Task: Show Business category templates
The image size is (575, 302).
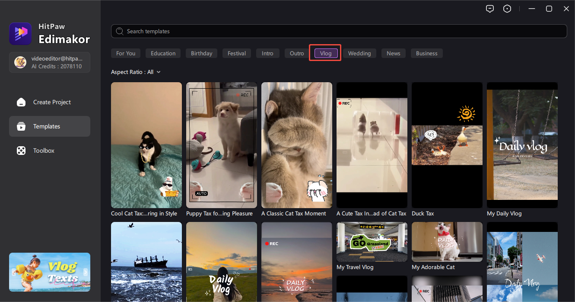Action: pyautogui.click(x=426, y=53)
